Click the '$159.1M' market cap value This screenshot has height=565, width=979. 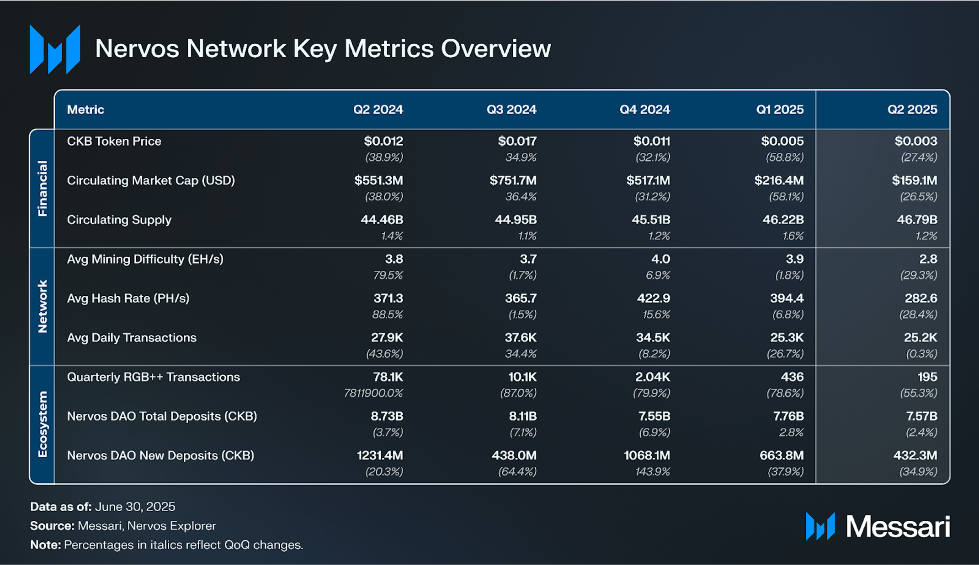click(915, 181)
